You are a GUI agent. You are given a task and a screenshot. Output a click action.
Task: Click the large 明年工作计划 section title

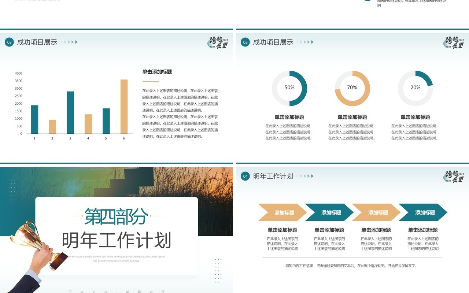tap(117, 240)
